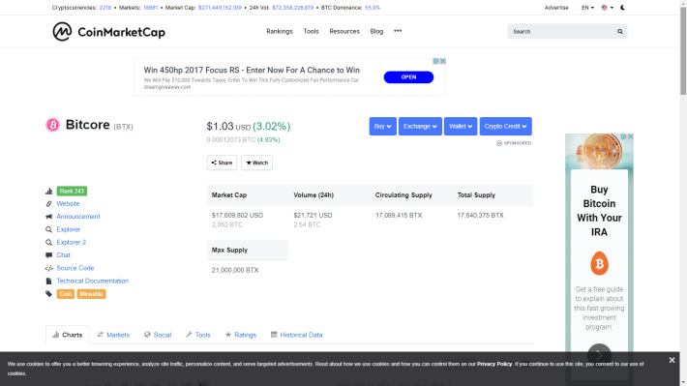Click the Advertise link
Viewport: 687px width, 386px height.
click(x=556, y=8)
